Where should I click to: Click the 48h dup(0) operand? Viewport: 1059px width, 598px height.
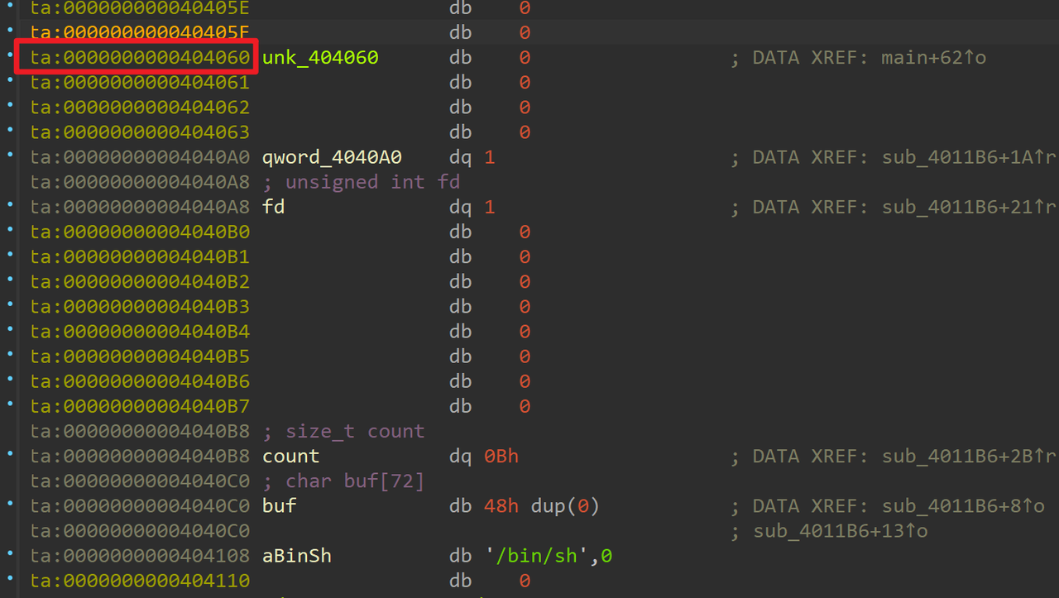(542, 506)
